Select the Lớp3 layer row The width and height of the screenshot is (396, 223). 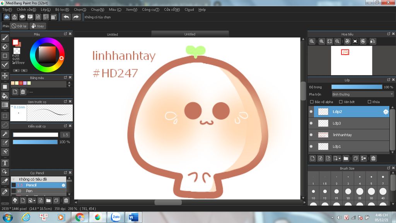coord(349,123)
